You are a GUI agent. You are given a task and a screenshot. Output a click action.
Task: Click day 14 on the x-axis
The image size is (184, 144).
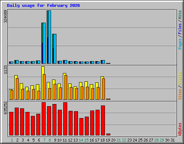81,140
